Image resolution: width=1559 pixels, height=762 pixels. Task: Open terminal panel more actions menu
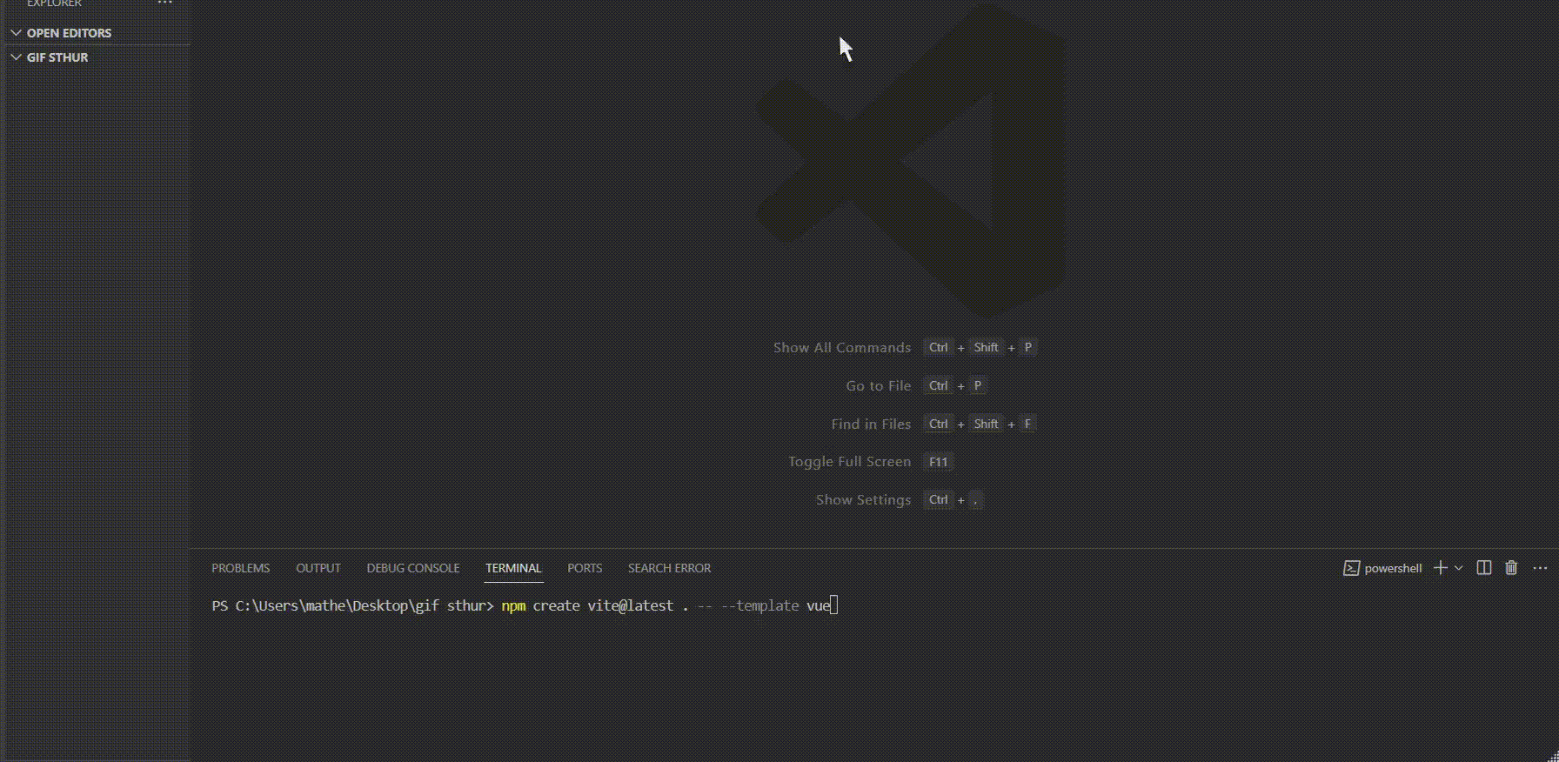coord(1540,568)
